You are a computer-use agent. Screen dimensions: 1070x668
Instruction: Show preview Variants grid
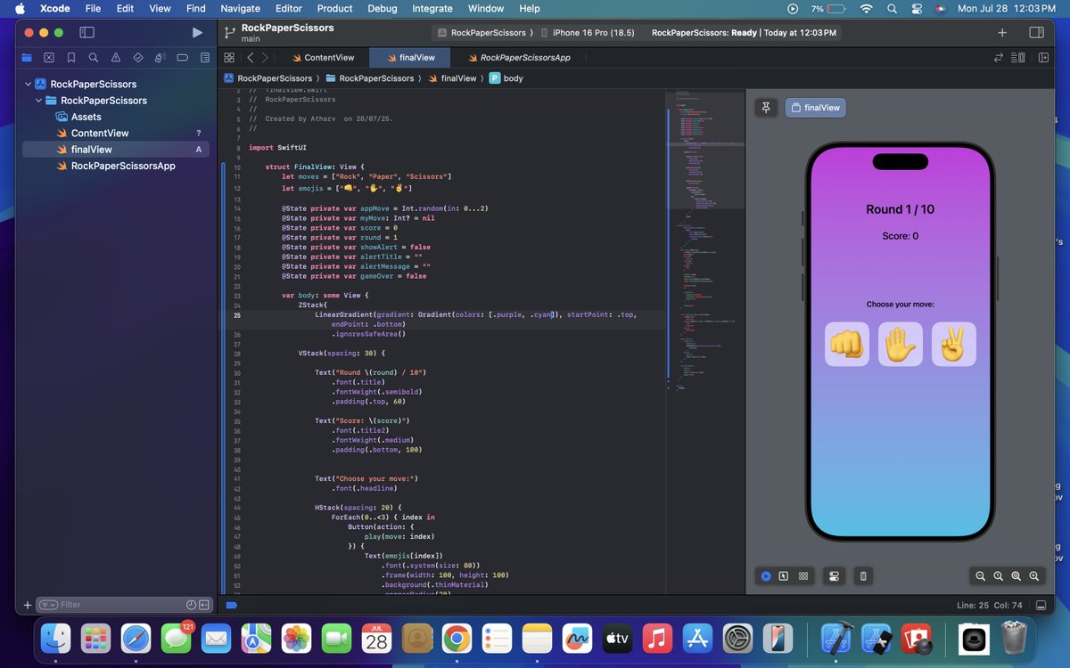(803, 576)
